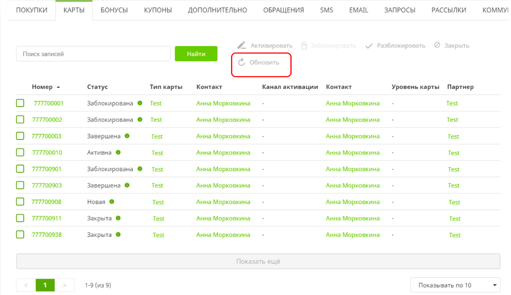Focus the Поиск записей search field
511x295 pixels.
94,54
